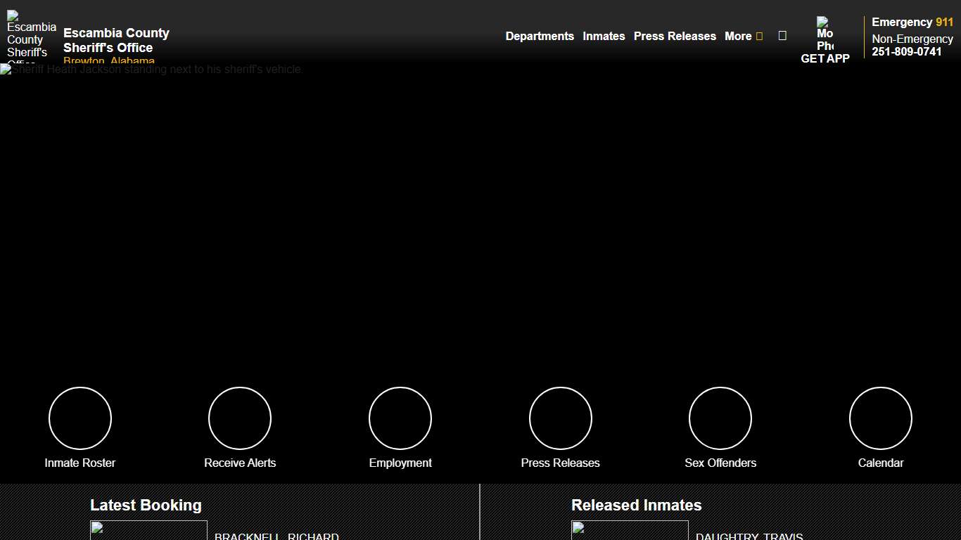961x540 pixels.
Task: Open the Departments menu
Action: click(540, 37)
